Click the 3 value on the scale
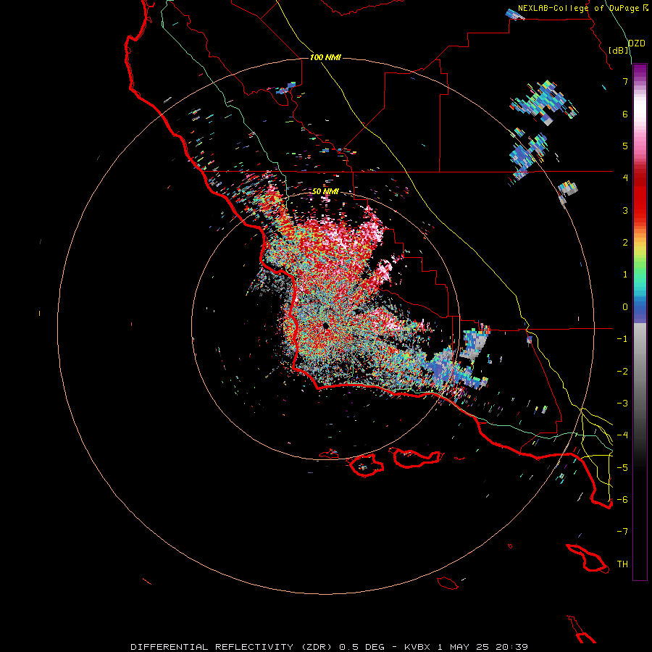The image size is (652, 652). 625,210
